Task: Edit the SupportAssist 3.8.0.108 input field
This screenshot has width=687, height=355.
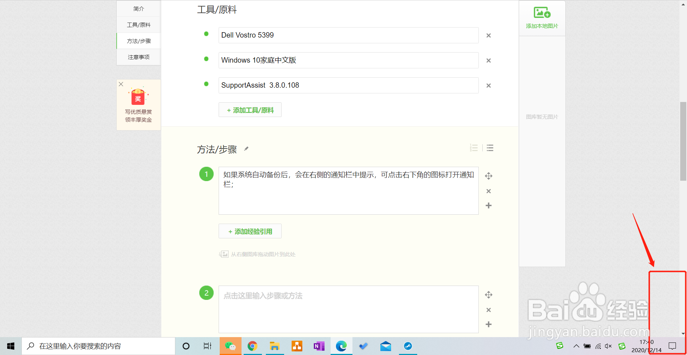Action: (x=349, y=85)
